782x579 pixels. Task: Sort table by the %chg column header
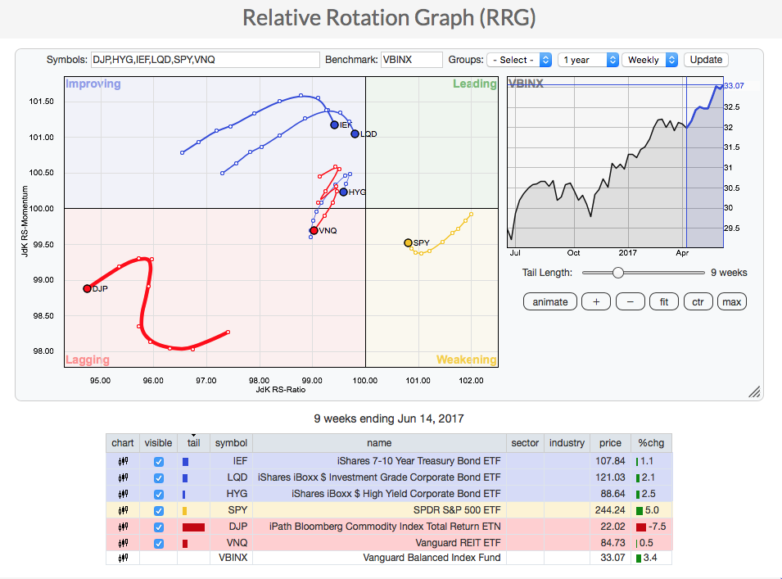[652, 443]
